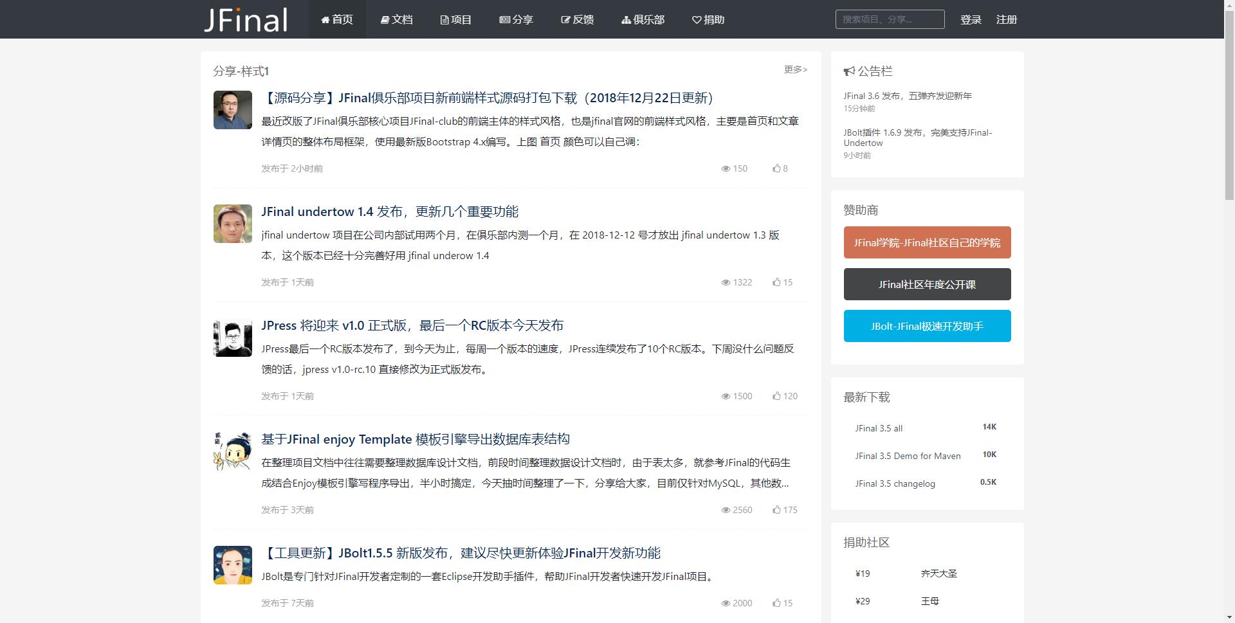Focus the 搜索项目、分享 search field
Image resolution: width=1235 pixels, height=623 pixels.
tap(890, 19)
